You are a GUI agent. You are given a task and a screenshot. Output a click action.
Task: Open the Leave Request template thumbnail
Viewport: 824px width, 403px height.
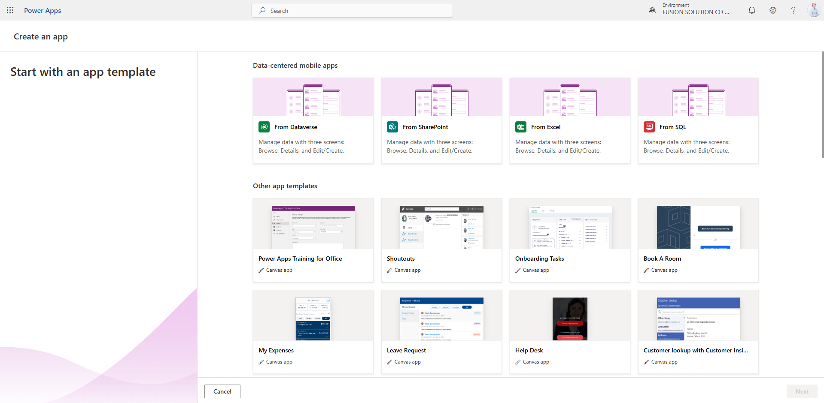(442, 319)
